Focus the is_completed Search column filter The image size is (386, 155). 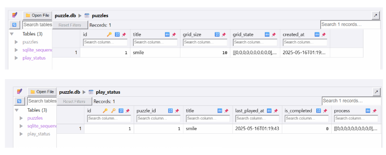307,118
